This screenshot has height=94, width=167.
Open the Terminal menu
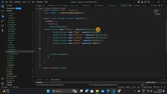[x=39, y=2]
